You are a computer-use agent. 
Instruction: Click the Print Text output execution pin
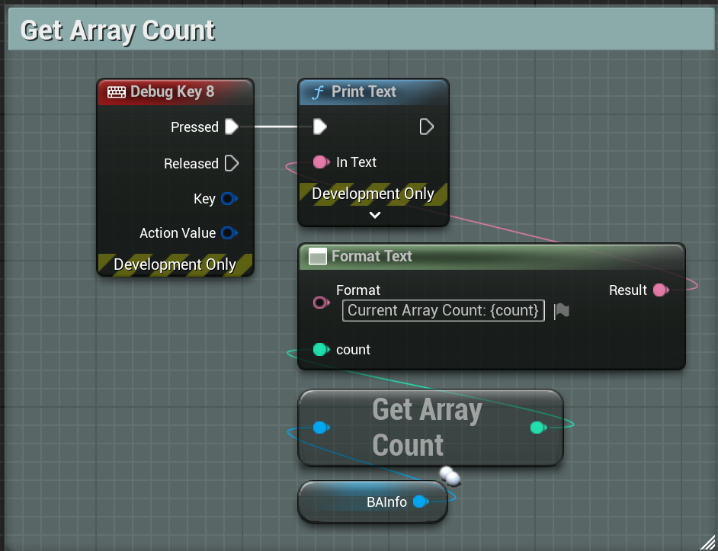426,127
